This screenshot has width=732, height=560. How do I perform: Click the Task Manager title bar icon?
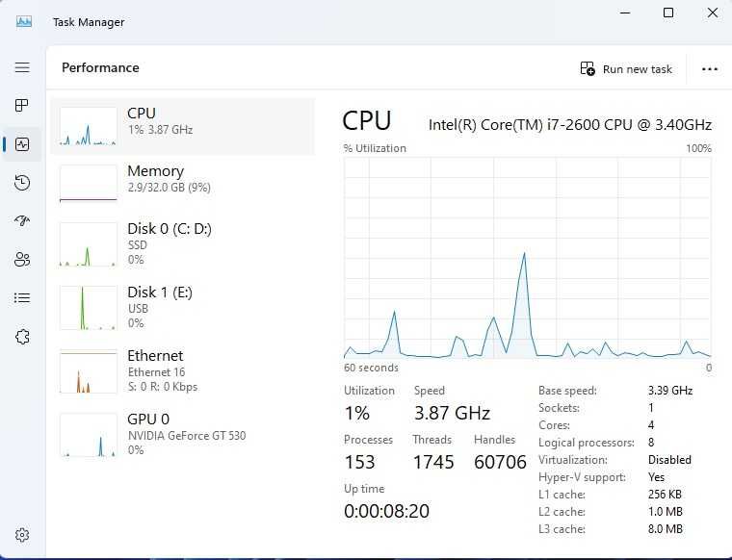(24, 21)
